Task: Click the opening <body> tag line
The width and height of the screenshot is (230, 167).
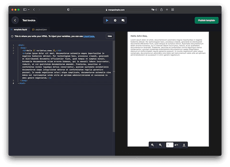Action: tap(23, 48)
